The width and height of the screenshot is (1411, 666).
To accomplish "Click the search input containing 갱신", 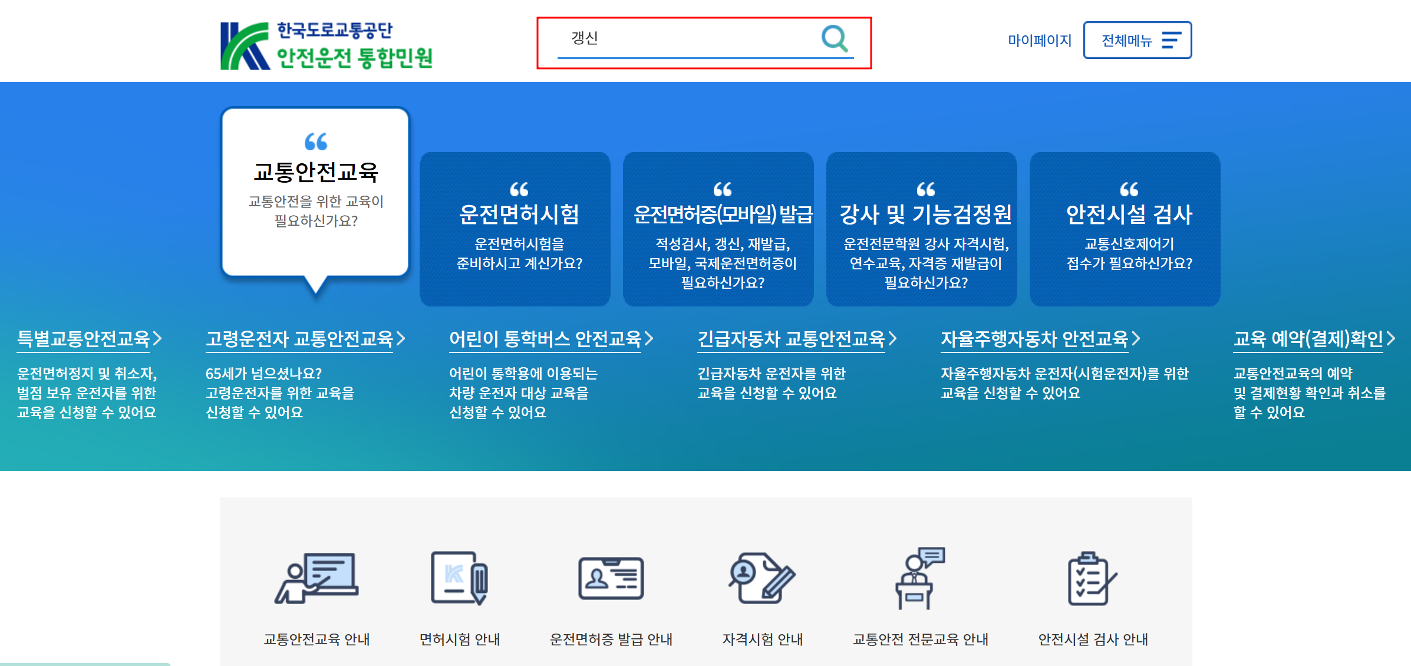I will click(x=695, y=39).
